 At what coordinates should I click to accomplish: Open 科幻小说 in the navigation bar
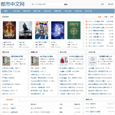pos(68,11)
